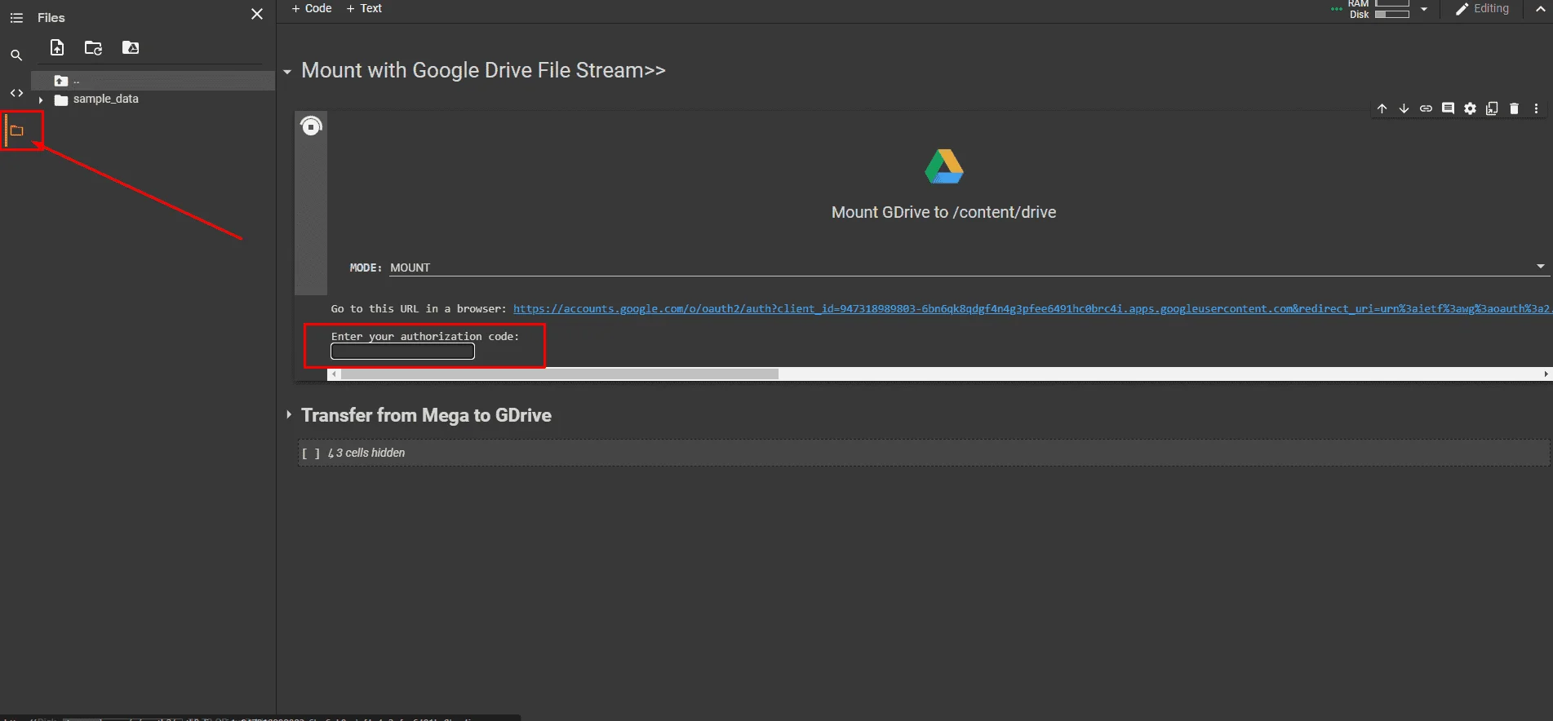
Task: Focus the authorization code input box
Action: (x=402, y=352)
